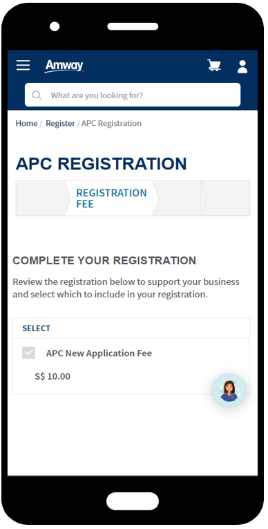Go to Home breadcrumb link
This screenshot has width=268, height=529.
coord(26,124)
